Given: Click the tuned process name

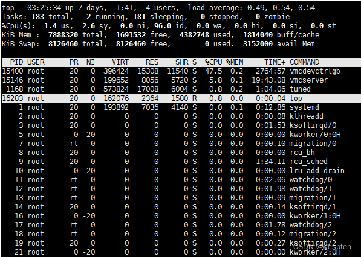Looking at the screenshot, I should click(x=300, y=89).
